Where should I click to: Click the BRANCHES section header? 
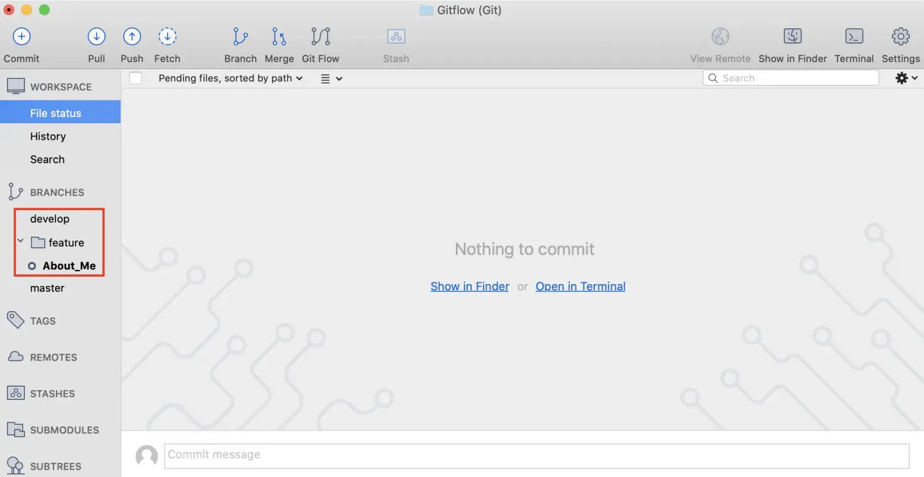[x=57, y=192]
